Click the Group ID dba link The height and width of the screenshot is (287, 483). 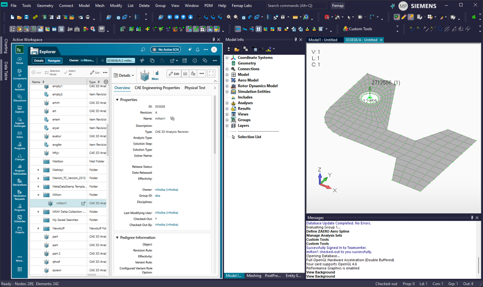tap(157, 196)
